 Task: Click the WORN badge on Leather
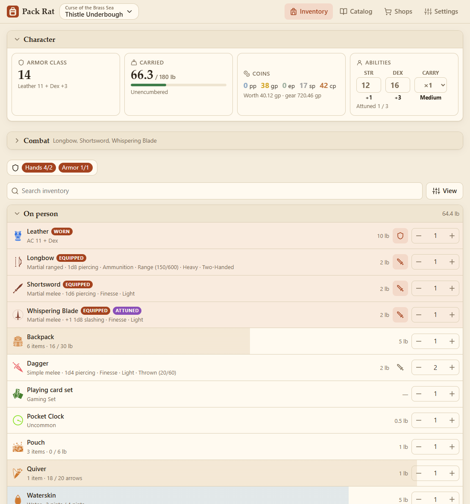[62, 231]
